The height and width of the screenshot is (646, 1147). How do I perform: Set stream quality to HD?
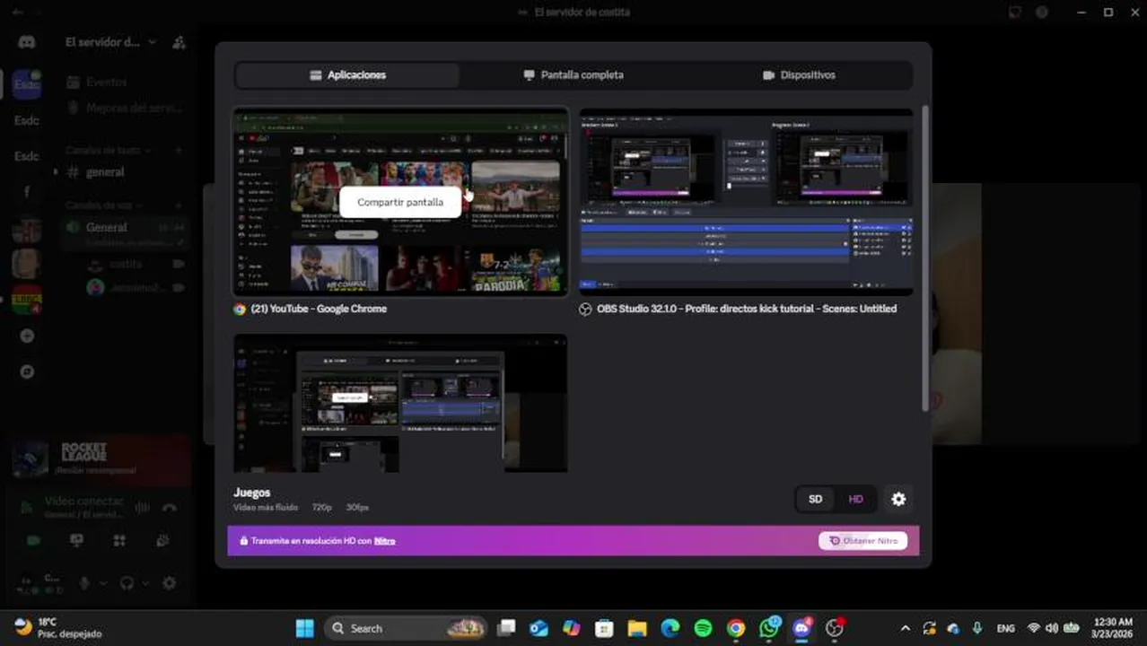click(855, 500)
